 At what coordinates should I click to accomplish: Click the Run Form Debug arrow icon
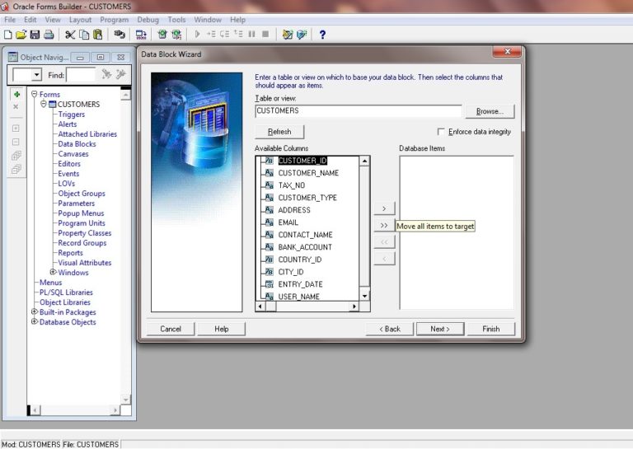coord(198,35)
